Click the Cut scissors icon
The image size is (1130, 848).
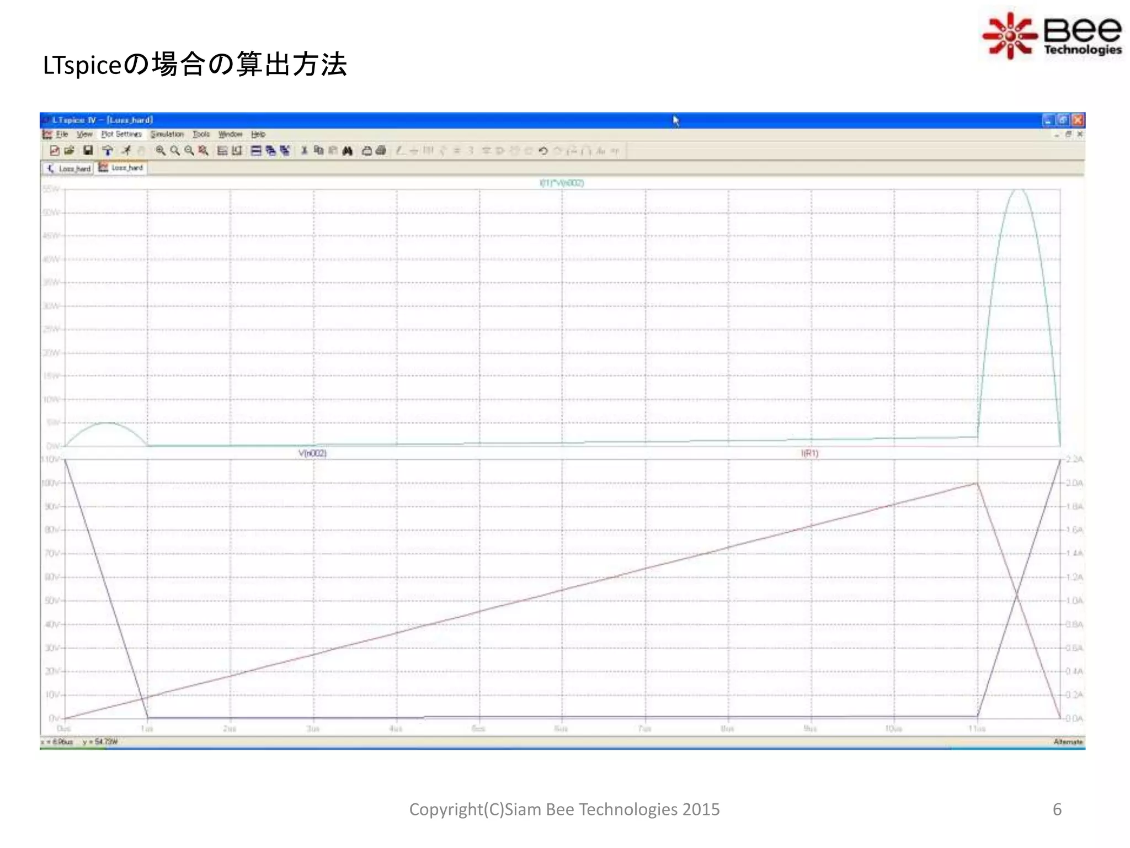pyautogui.click(x=304, y=150)
